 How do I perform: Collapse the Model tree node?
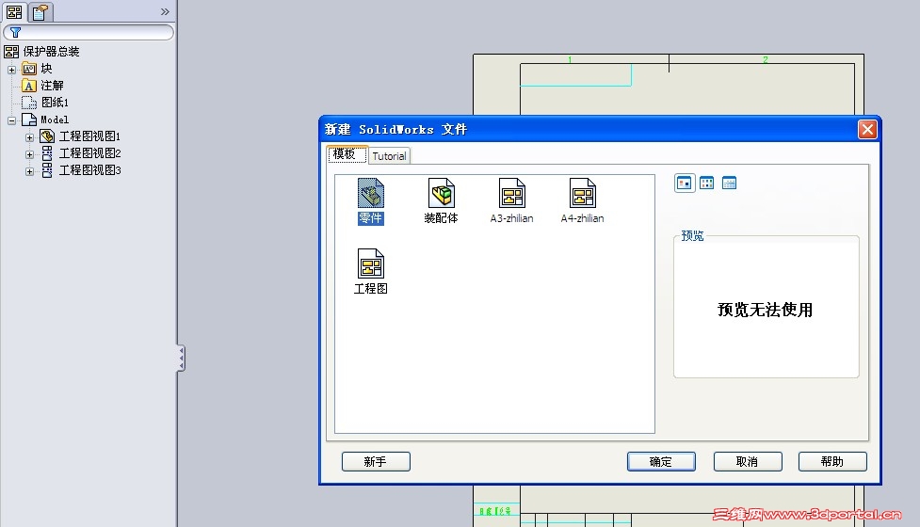11,120
